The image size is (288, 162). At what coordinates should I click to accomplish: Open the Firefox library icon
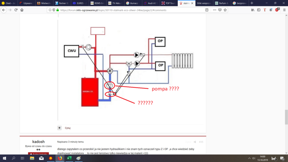(253, 10)
